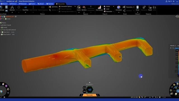The width and height of the screenshot is (179, 101).
Task: Expand the Monitors dropdown arrow
Action: pos(84,12)
